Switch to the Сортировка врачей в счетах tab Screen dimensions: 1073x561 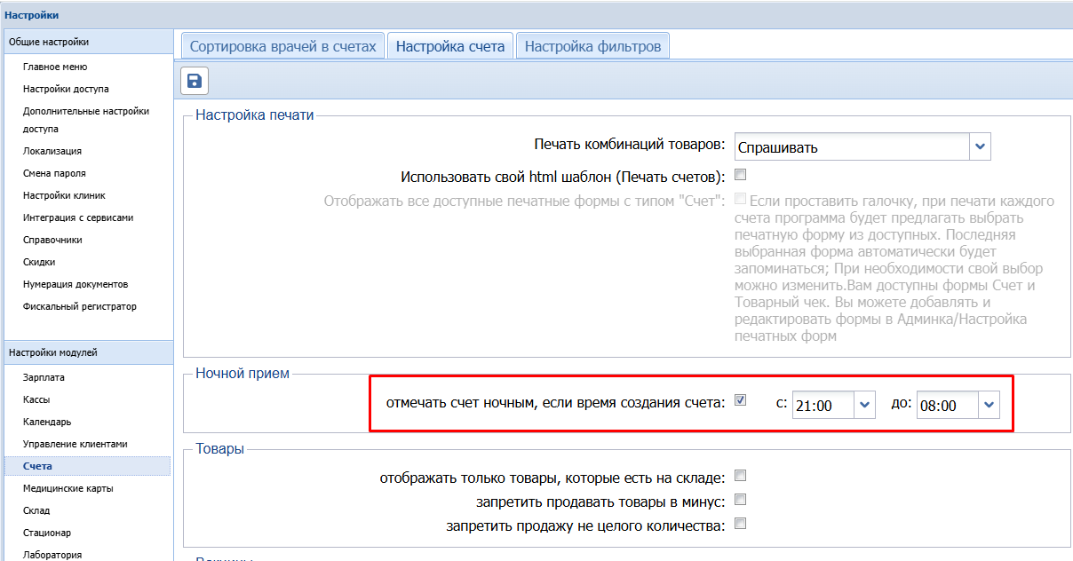coord(283,46)
